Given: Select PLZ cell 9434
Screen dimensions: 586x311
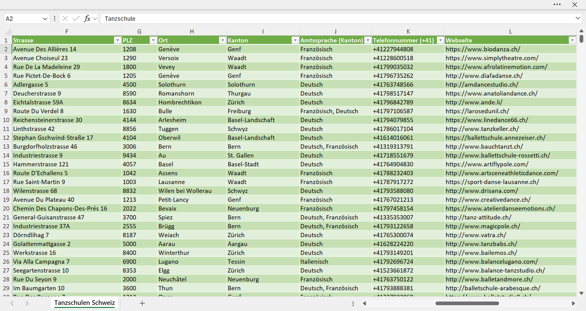Looking at the screenshot, I should [x=140, y=155].
